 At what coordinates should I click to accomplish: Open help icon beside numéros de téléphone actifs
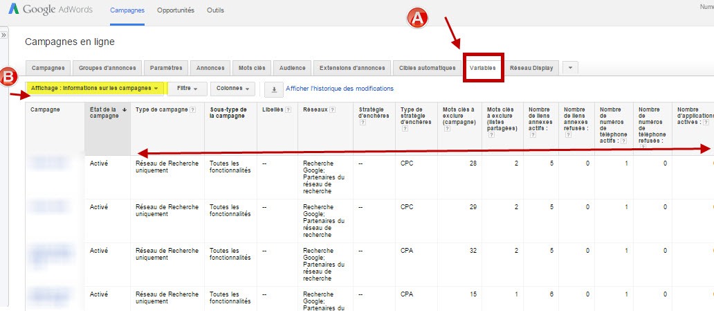point(624,141)
